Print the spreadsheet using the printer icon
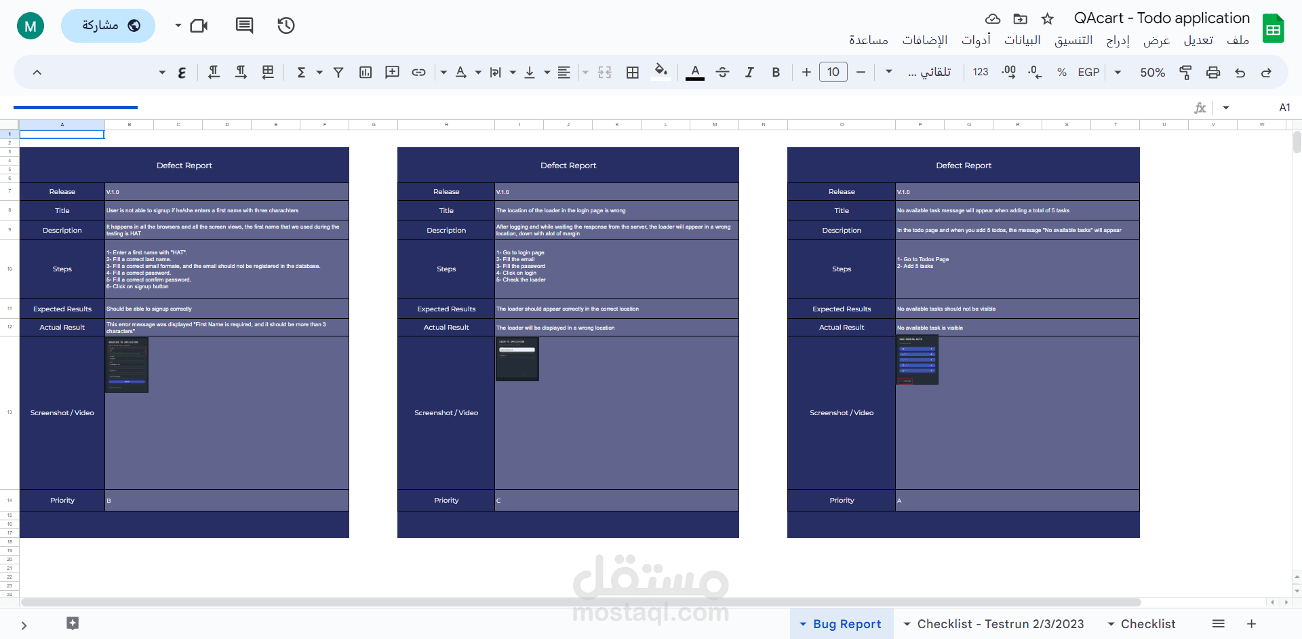The width and height of the screenshot is (1302, 639). coord(1213,73)
